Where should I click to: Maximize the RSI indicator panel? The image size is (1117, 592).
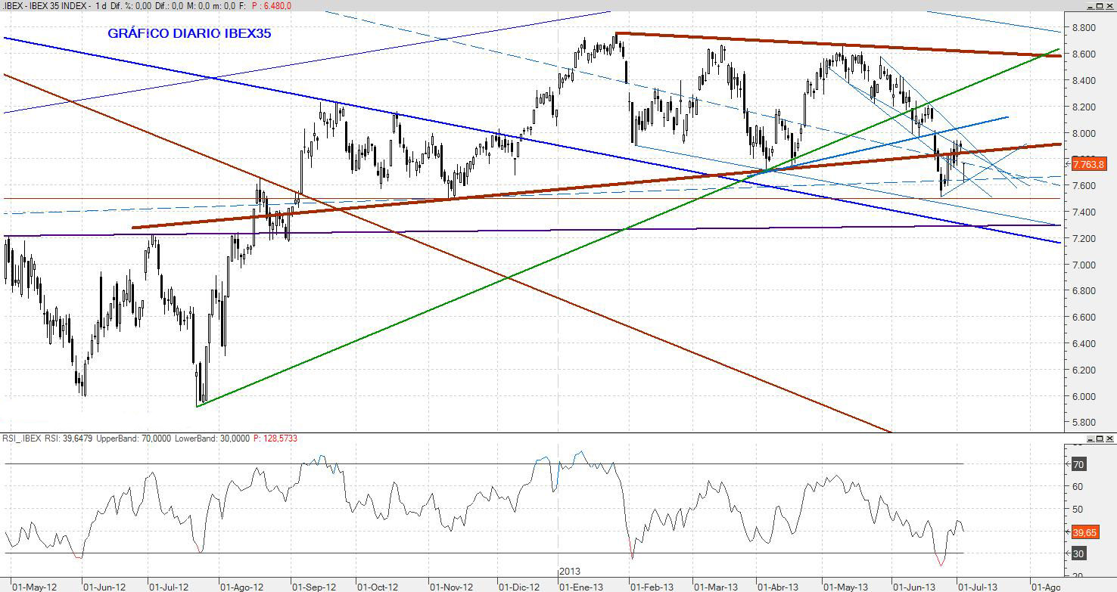1100,439
